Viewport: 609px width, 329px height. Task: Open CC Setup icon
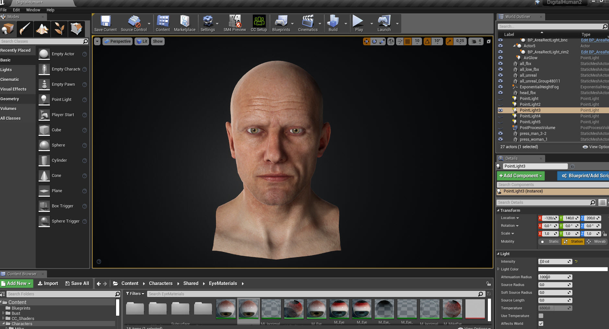[259, 23]
